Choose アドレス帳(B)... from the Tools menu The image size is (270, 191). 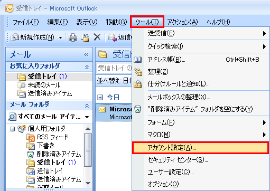(x=201, y=60)
